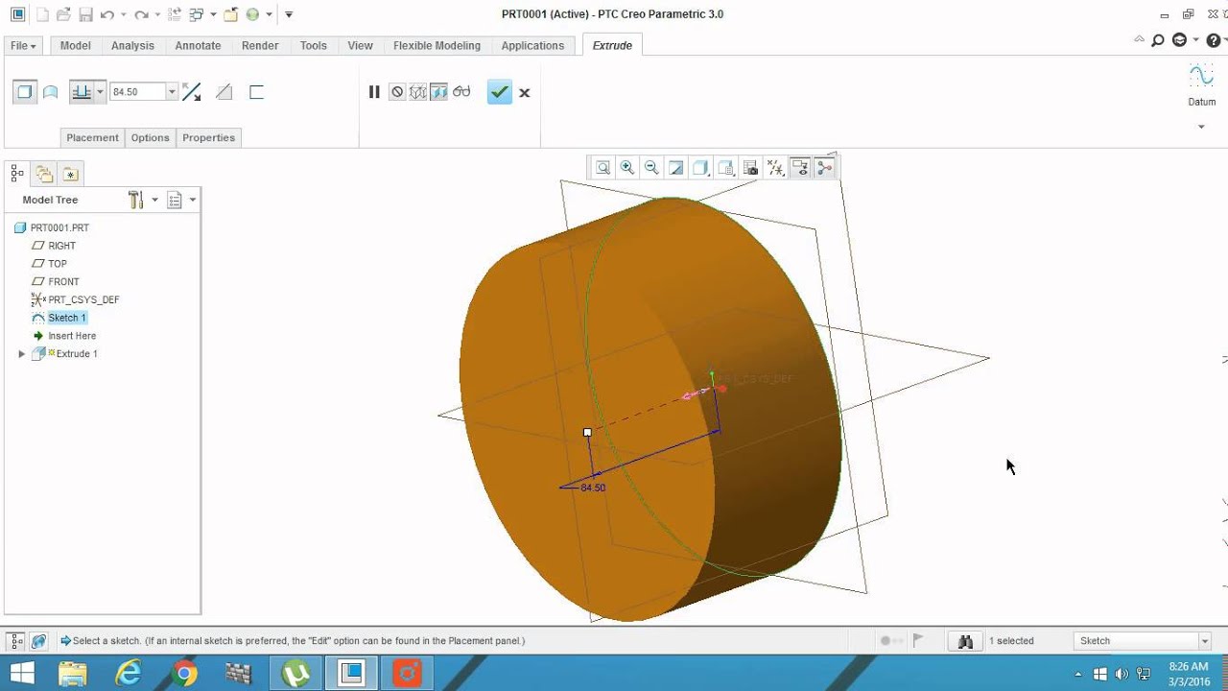Expand the Extrude 1 tree node
1228x691 pixels.
(22, 354)
